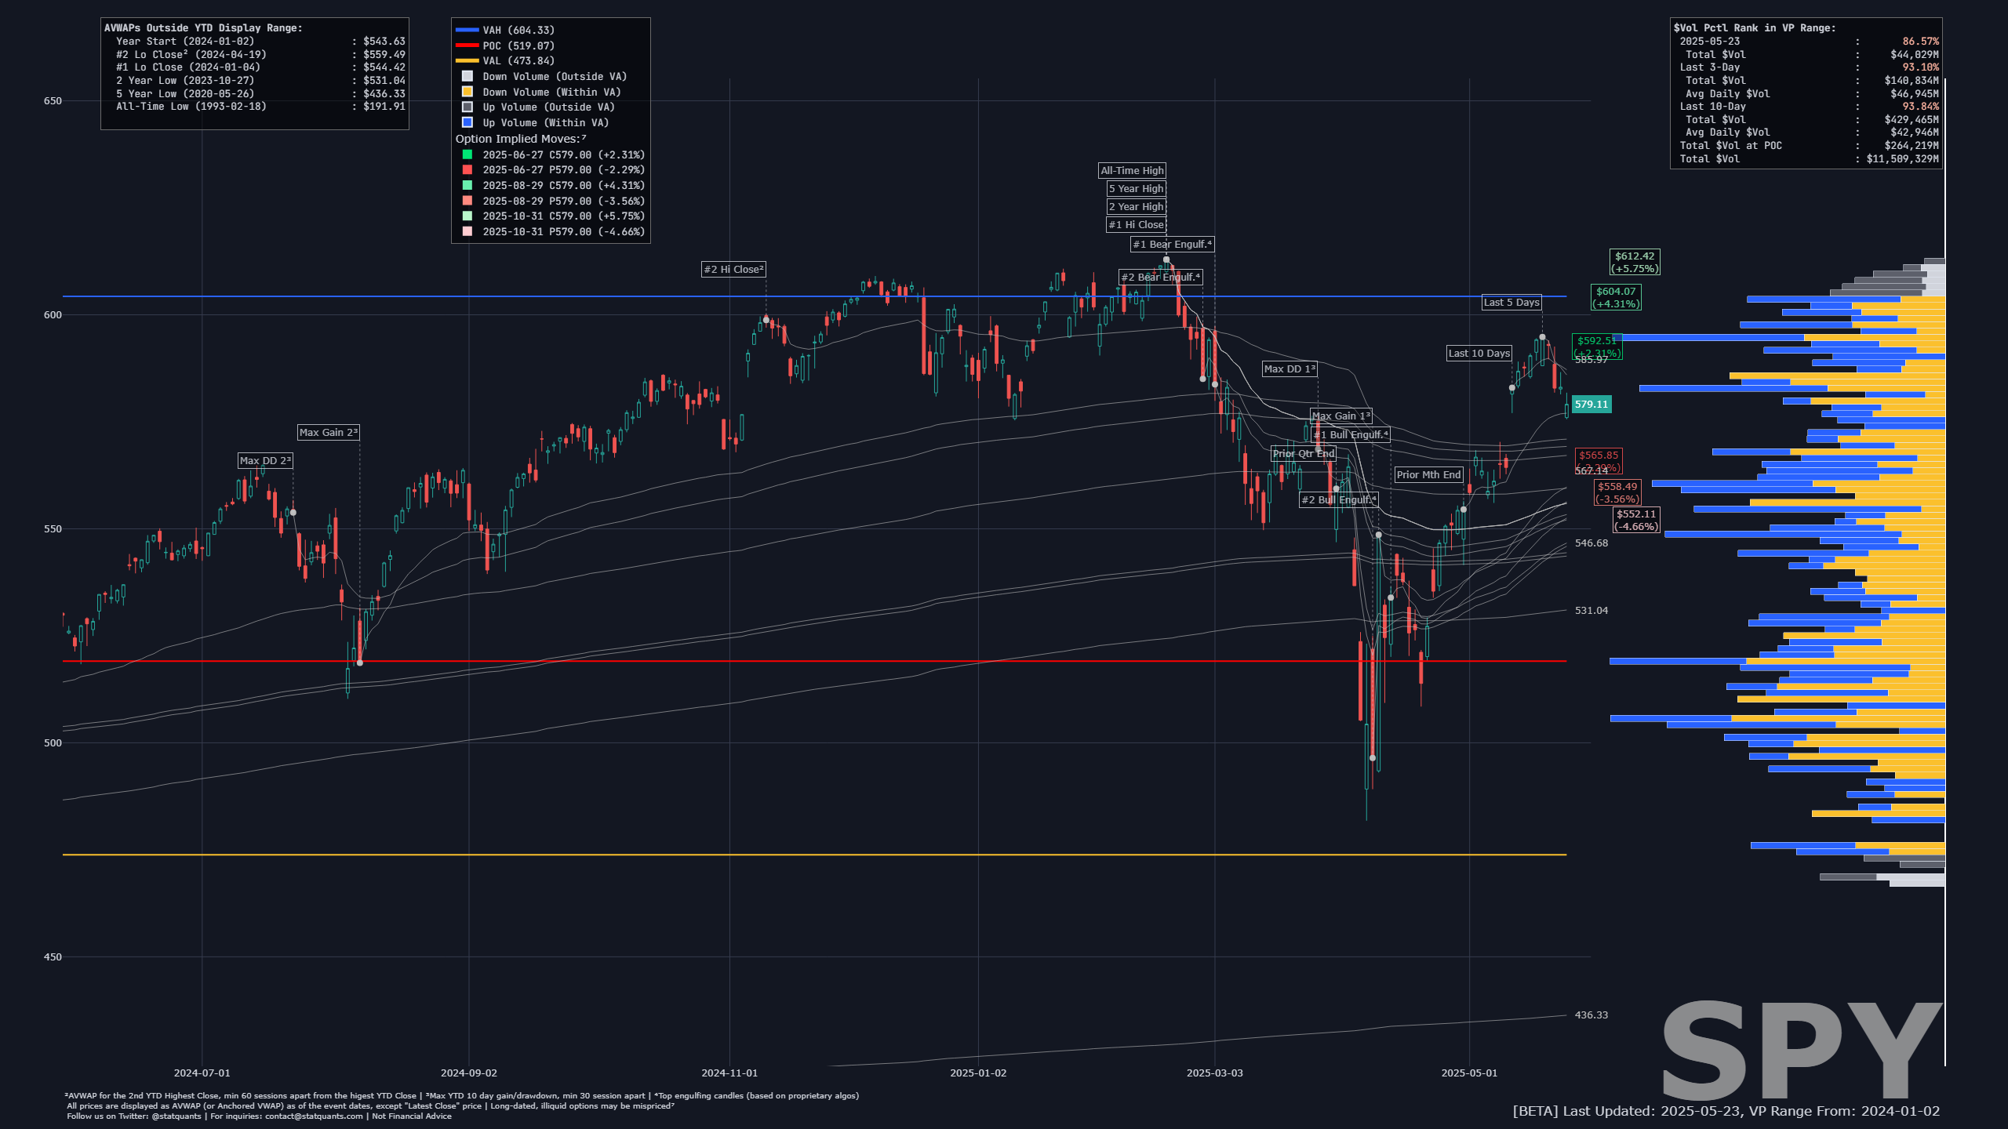Click the Max DD 1 annotation label
This screenshot has width=2008, height=1129.
point(1290,369)
